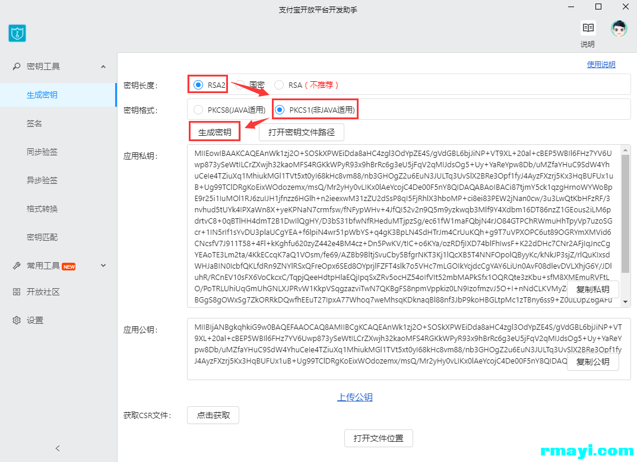The height and width of the screenshot is (462, 637).
Task: Select the 国密 key length option
Action: pos(240,85)
